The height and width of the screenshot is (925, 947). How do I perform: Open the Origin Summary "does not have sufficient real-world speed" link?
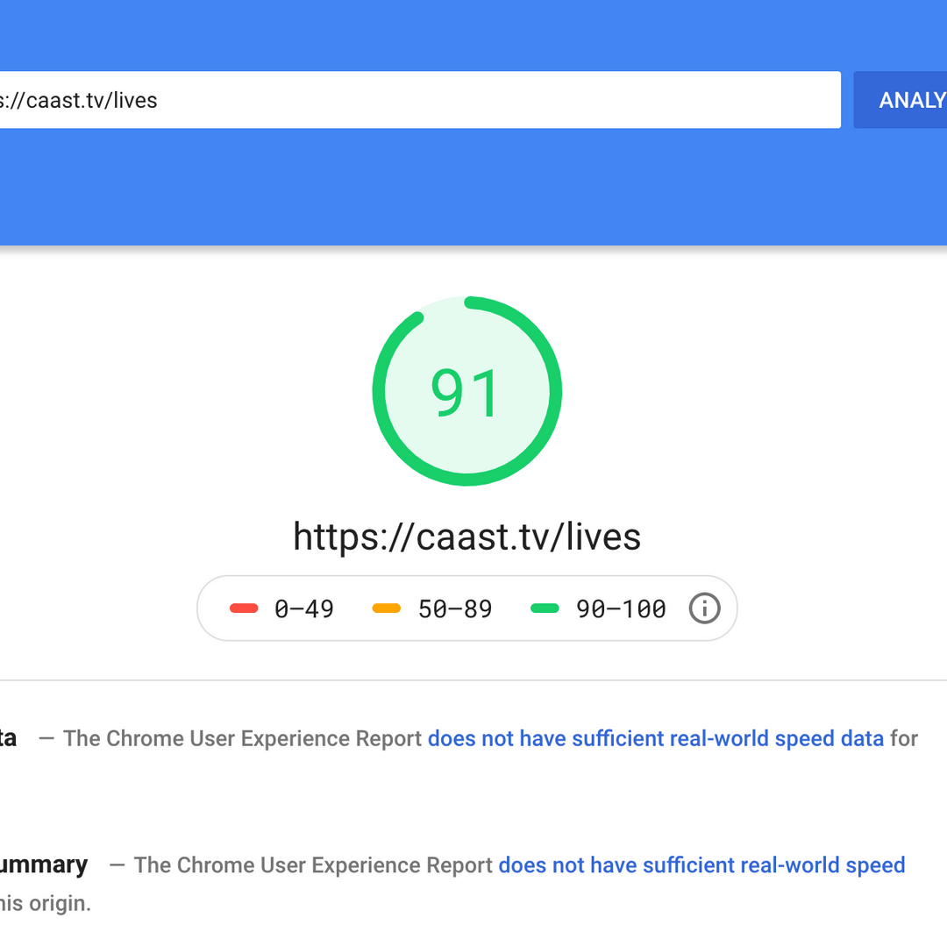[x=701, y=865]
